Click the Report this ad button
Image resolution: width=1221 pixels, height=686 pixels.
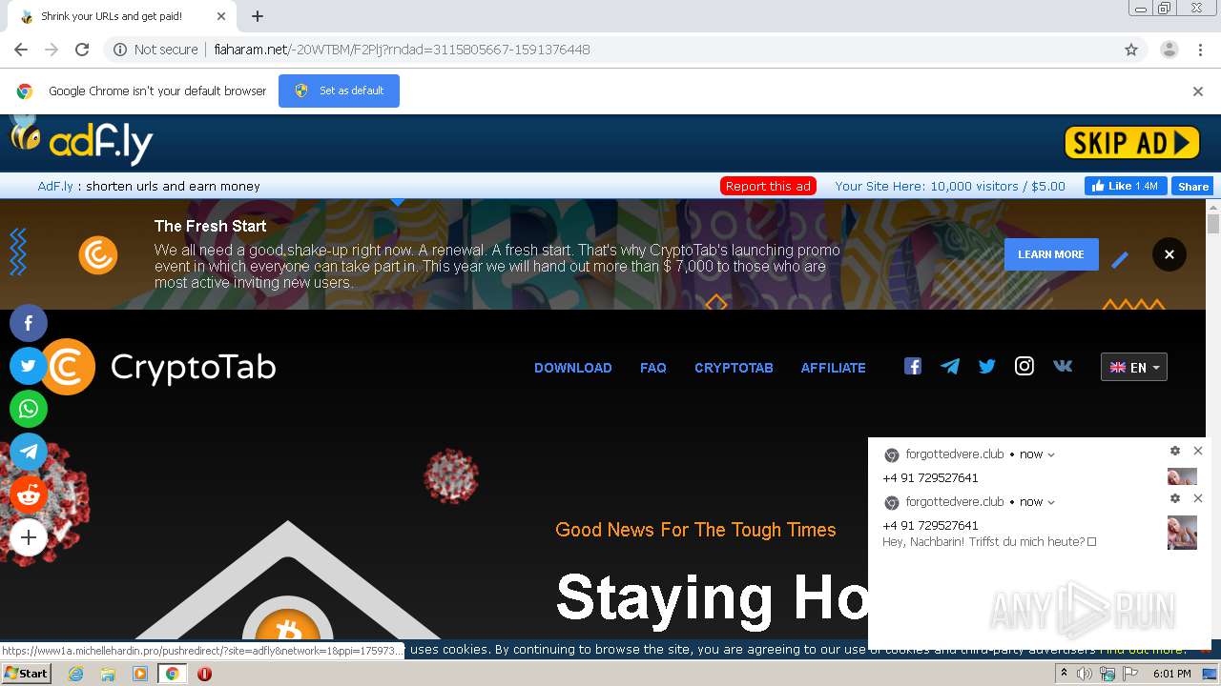click(x=768, y=186)
